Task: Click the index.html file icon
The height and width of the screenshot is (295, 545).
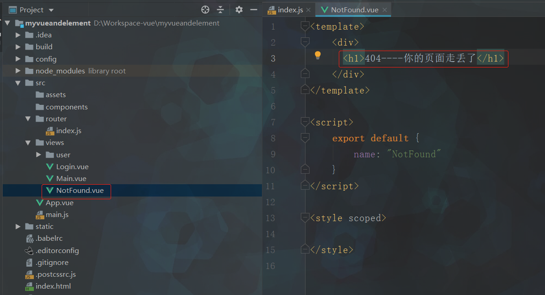Action: (30, 286)
